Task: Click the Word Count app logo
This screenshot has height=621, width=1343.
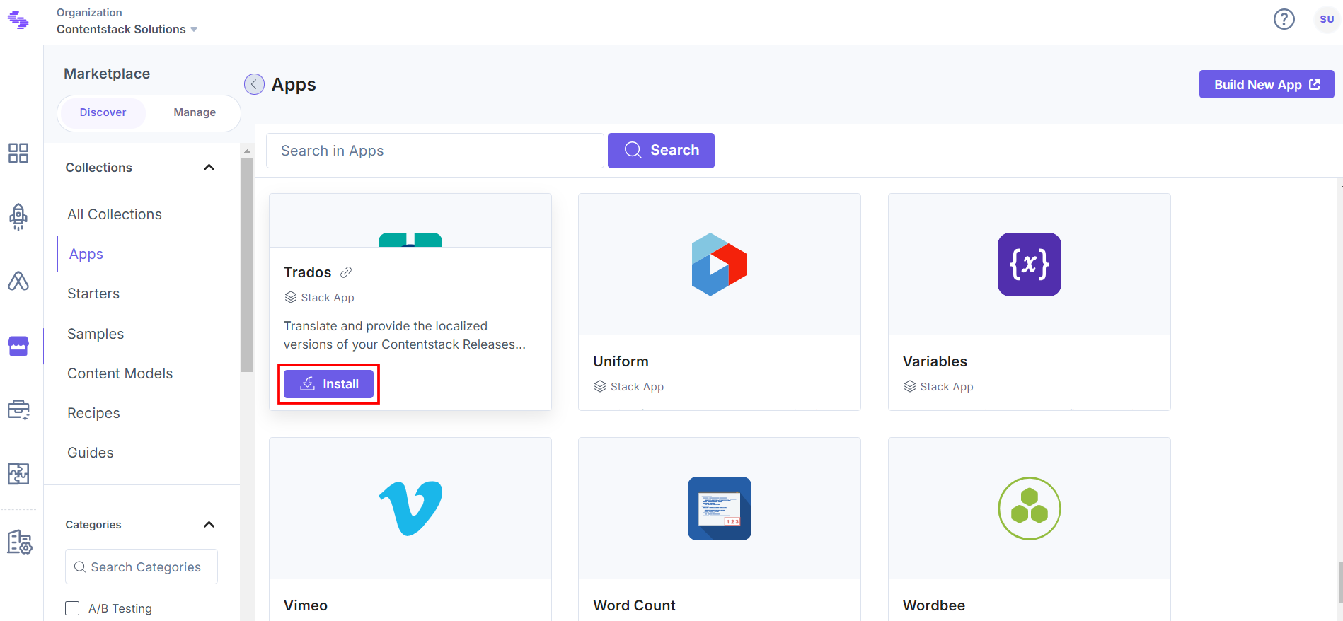Action: (x=720, y=509)
